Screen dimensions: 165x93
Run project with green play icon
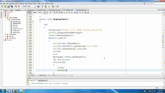click(x=49, y=6)
